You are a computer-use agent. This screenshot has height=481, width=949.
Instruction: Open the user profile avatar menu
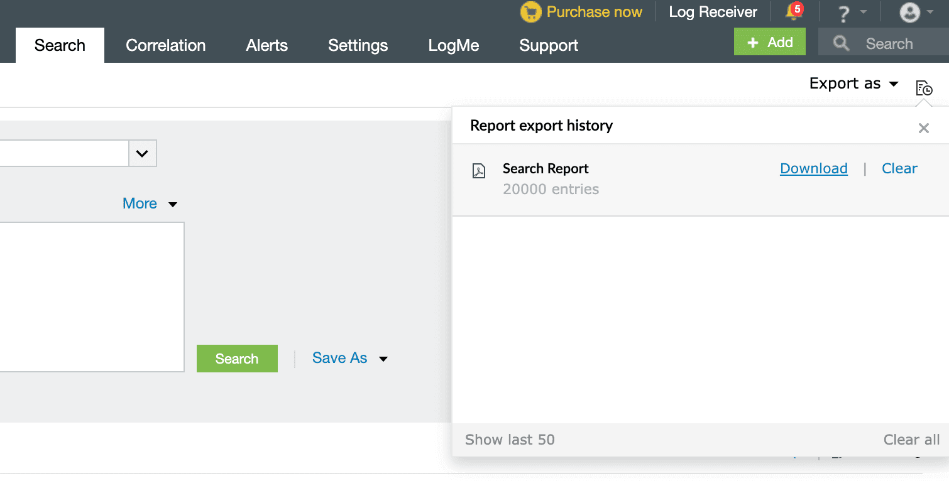tap(909, 13)
